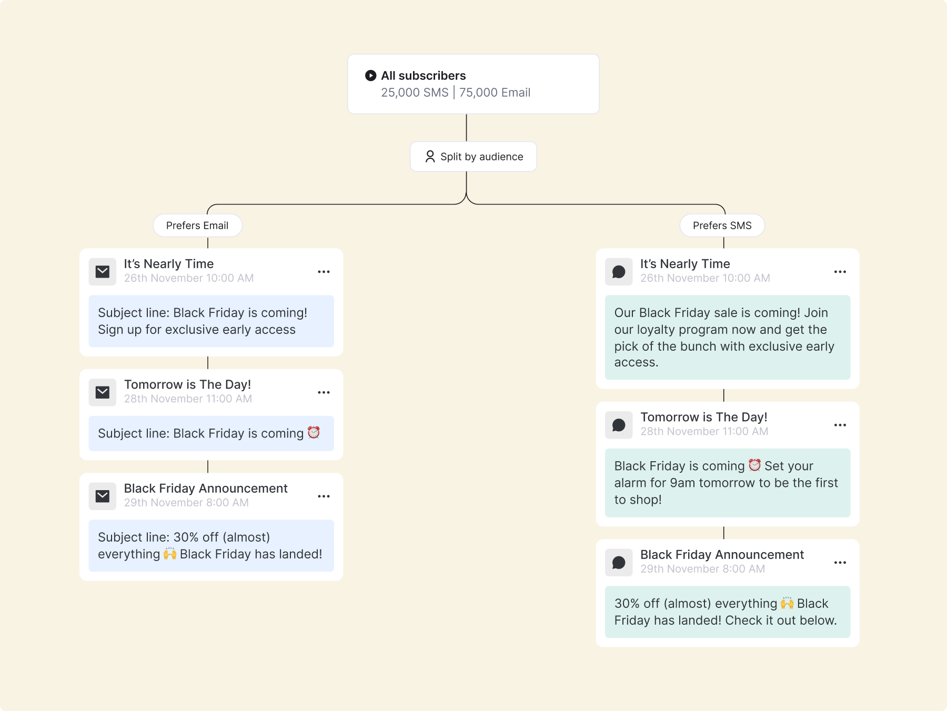Click envelope icon on email 'Black Friday Announcement'
Image resolution: width=947 pixels, height=711 pixels.
click(x=103, y=496)
